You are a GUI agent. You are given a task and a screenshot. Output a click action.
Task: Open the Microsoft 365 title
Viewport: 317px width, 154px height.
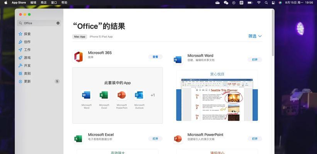(100, 53)
